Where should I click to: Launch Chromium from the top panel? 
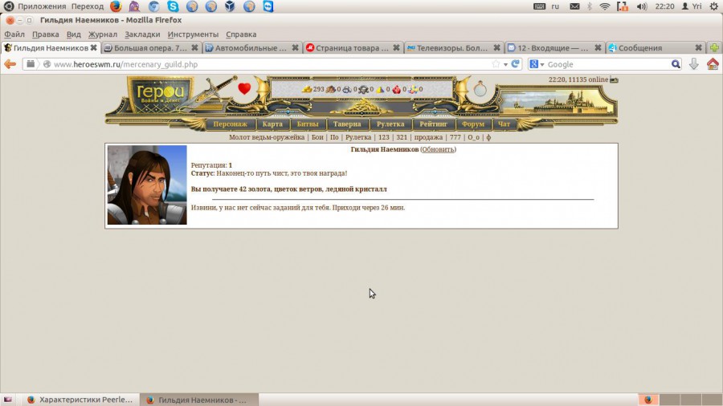point(153,6)
